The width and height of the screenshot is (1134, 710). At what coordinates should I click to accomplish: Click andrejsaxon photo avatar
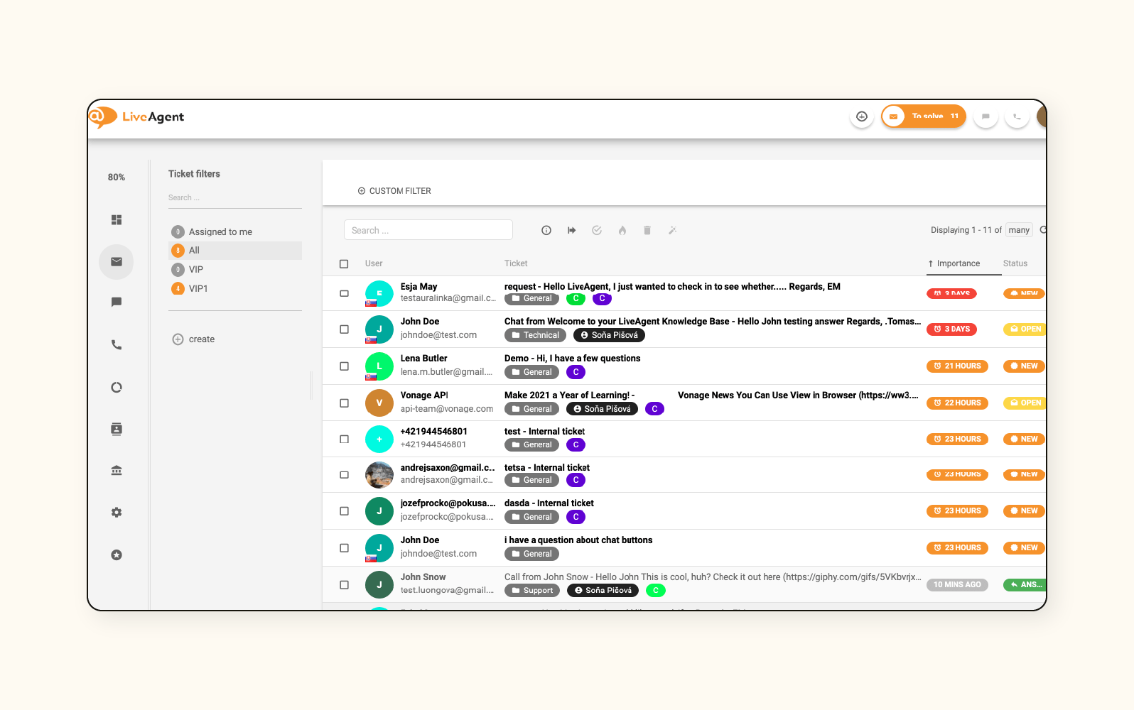379,475
